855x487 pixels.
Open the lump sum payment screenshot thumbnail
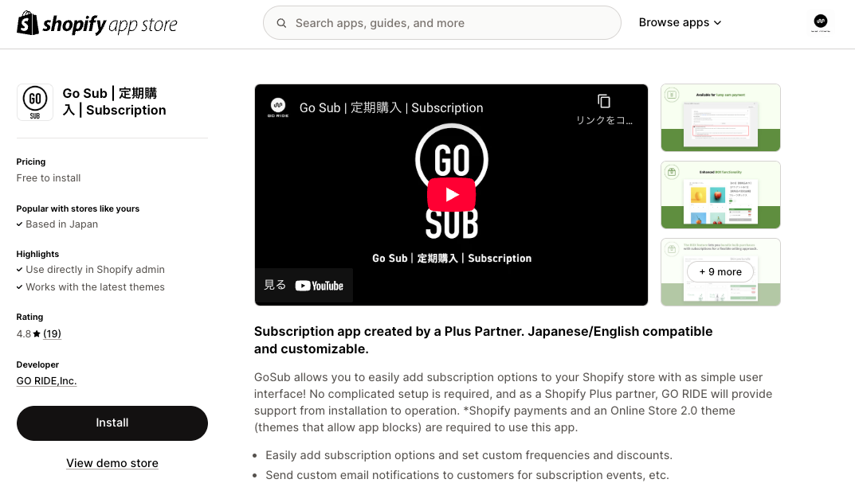720,118
